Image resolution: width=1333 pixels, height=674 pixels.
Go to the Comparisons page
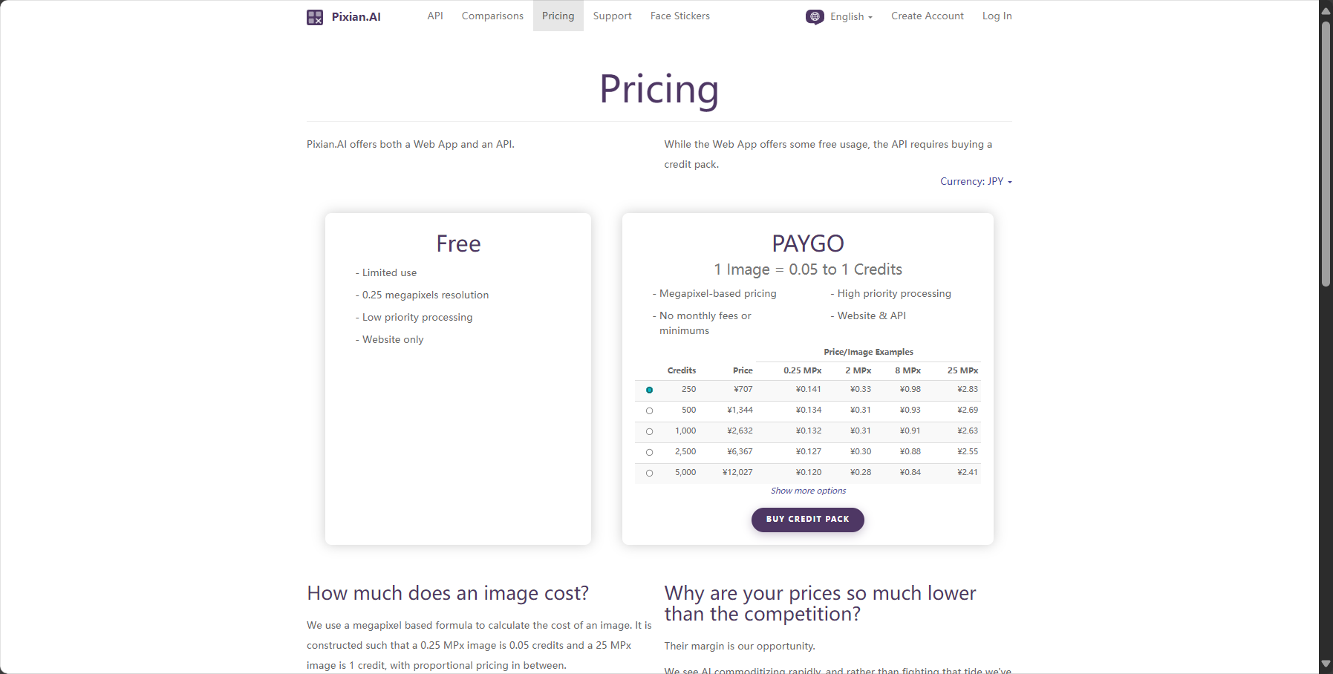pyautogui.click(x=492, y=16)
